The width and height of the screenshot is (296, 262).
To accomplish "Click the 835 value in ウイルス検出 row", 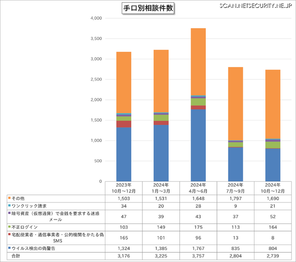I will coord(235,248).
